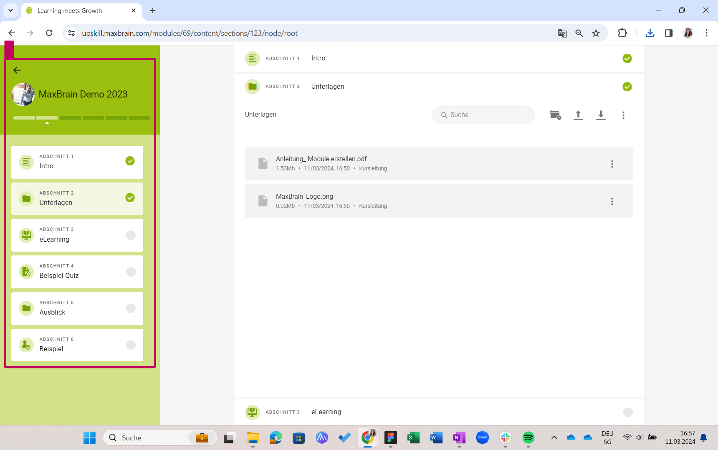This screenshot has height=450, width=718.
Task: Open Spotify from the taskbar
Action: coord(528,437)
